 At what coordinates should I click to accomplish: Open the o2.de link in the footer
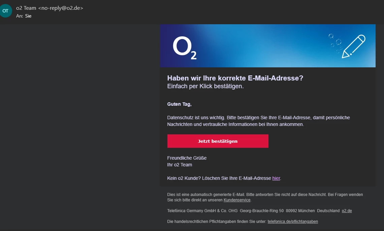347,211
